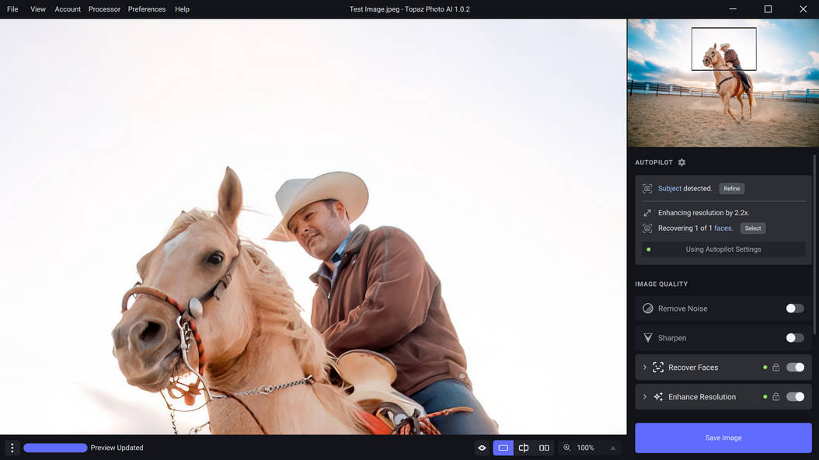
Task: Open the three-dot menu in status bar
Action: (12, 448)
